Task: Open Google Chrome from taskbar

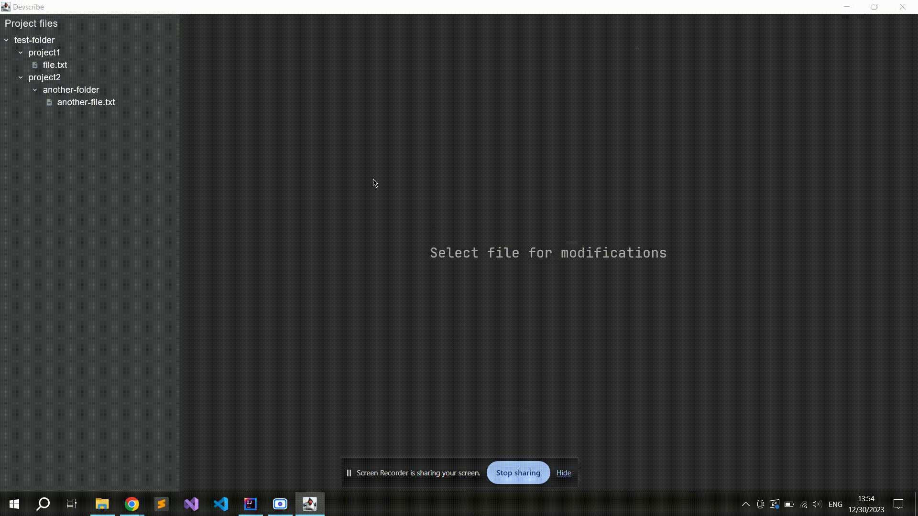Action: [132, 504]
